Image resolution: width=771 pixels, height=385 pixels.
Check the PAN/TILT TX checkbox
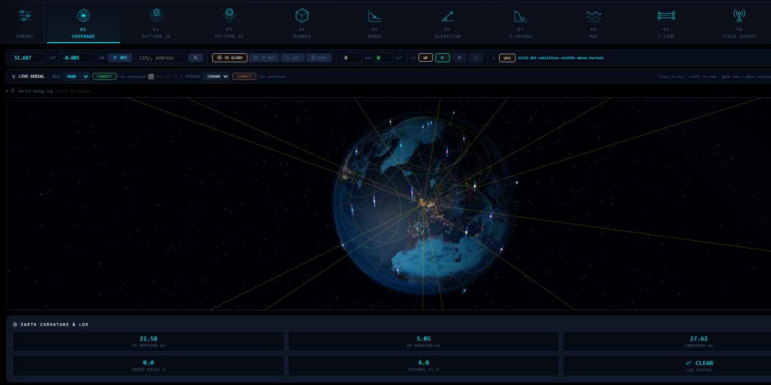[x=151, y=77]
